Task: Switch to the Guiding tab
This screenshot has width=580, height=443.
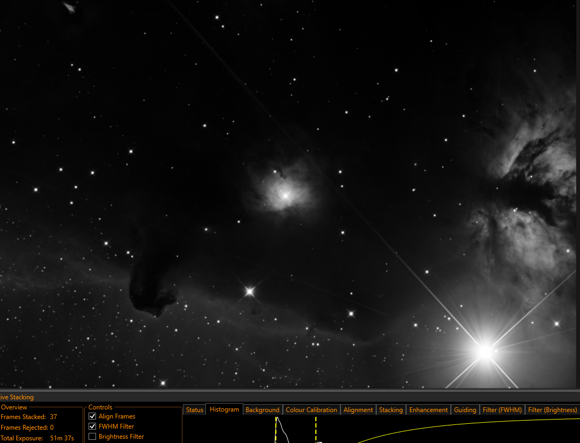Action: click(465, 410)
